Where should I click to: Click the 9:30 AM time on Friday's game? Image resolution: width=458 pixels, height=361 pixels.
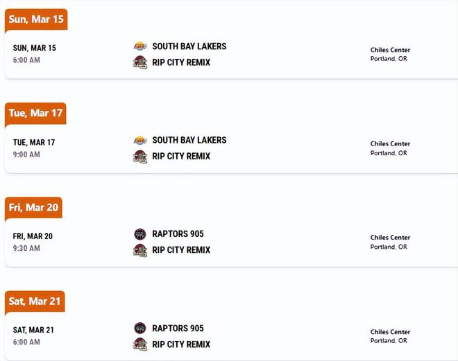[26, 248]
